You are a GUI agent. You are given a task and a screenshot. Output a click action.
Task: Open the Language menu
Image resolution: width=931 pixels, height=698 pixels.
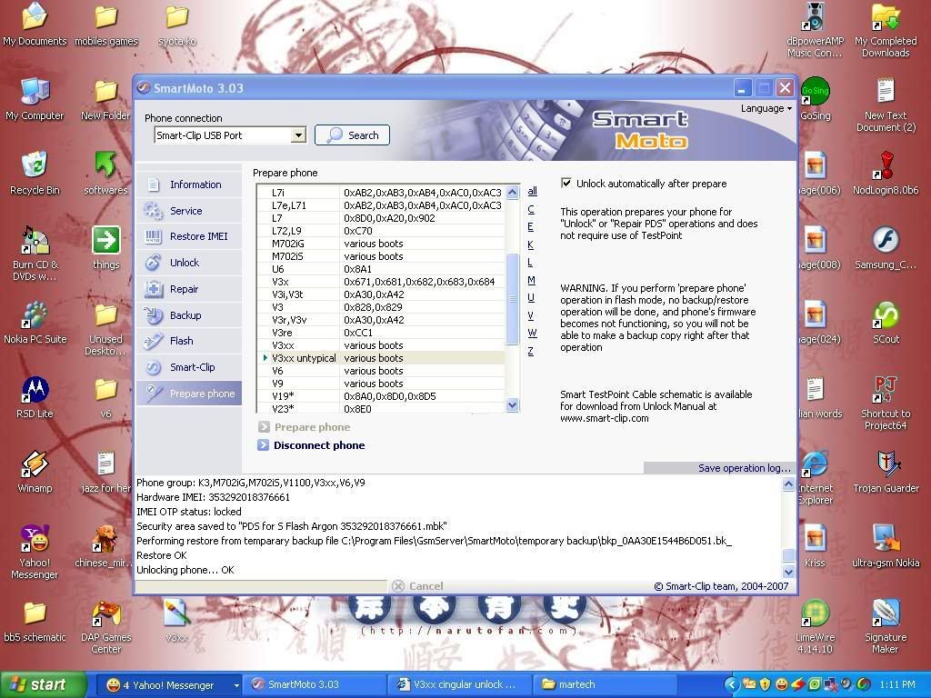(x=766, y=108)
